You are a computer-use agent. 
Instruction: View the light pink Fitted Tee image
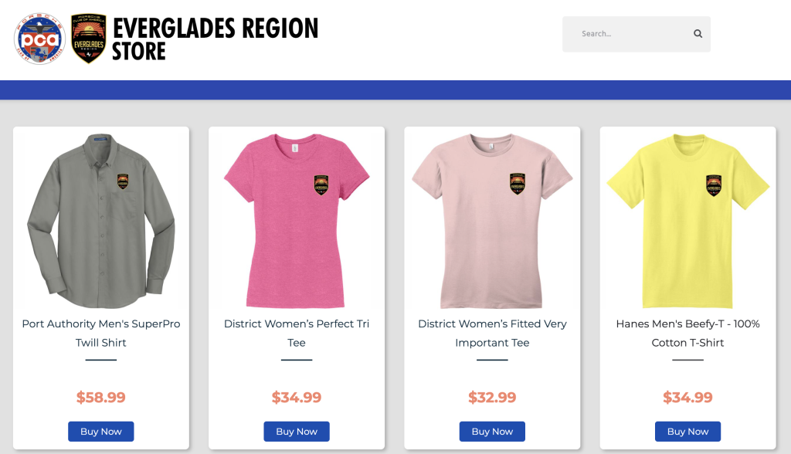click(x=492, y=221)
